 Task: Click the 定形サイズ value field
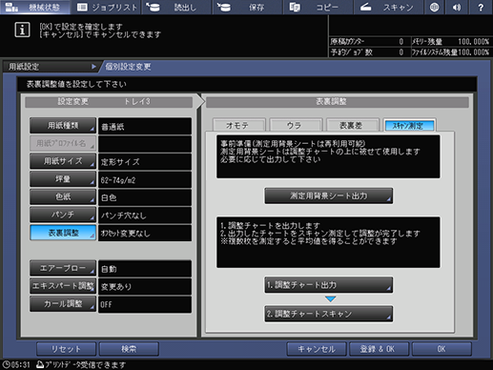tap(145, 162)
